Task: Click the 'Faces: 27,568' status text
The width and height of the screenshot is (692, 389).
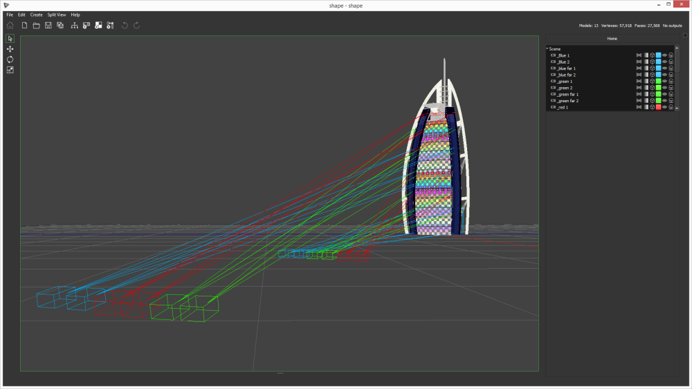Action: pos(647,26)
